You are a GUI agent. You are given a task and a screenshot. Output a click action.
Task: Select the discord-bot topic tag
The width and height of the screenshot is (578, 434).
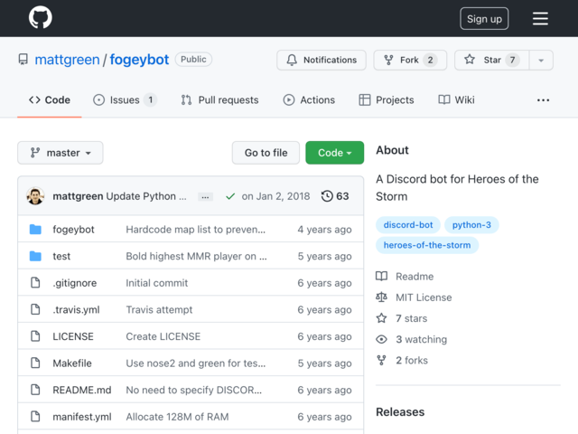point(408,224)
